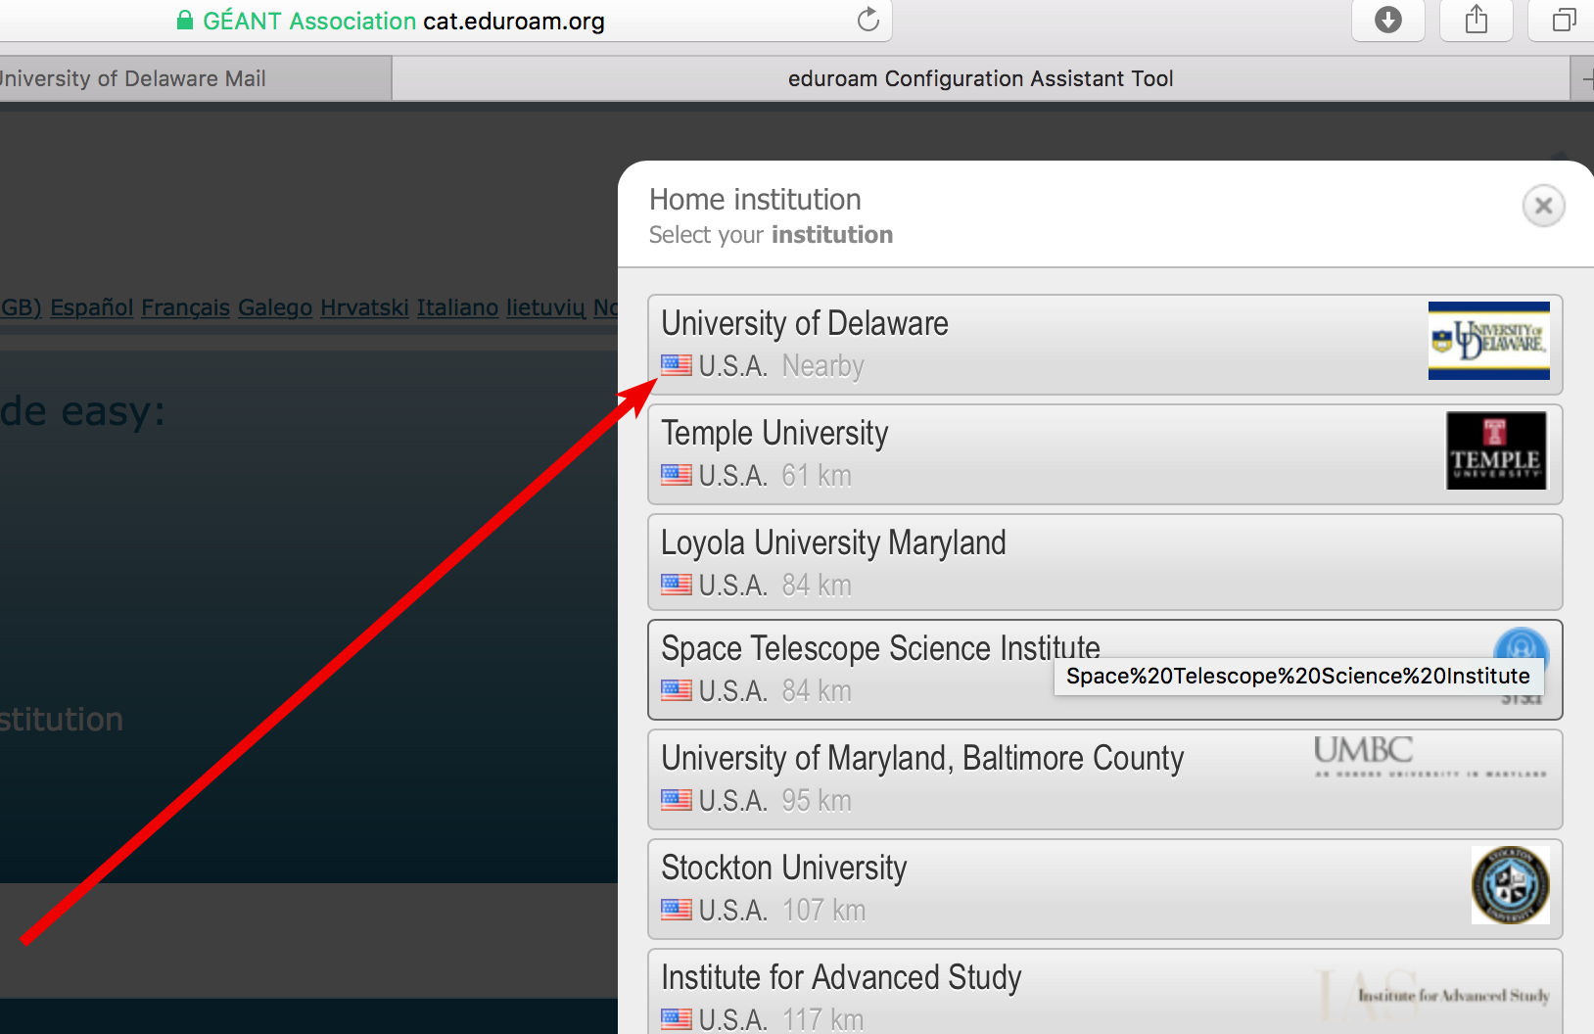The image size is (1594, 1034).
Task: Choose Temple University institution
Action: [x=1104, y=454]
